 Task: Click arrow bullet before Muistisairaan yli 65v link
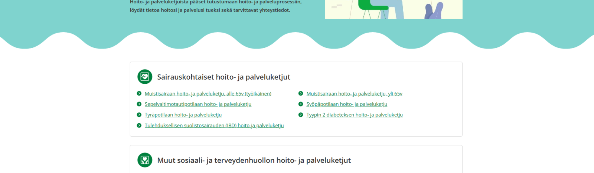pos(301,94)
